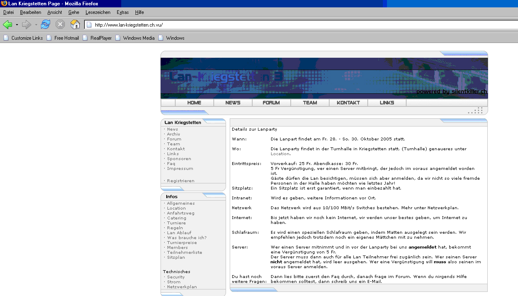Screen dimensions: 518x296
Task: Open Catering in the Infos box
Action: [176, 218]
